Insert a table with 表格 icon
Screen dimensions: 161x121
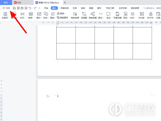tap(30, 14)
